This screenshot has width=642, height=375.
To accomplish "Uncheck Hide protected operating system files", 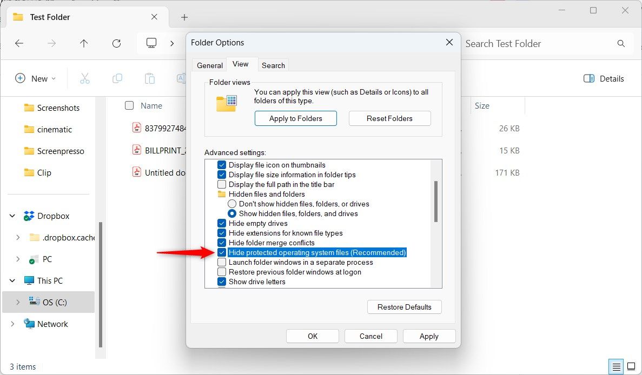I will (222, 252).
